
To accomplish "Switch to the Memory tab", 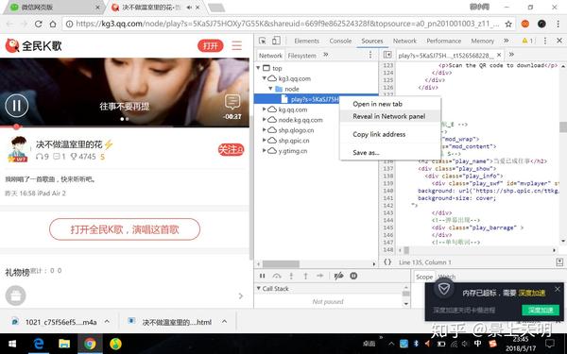I will pos(482,41).
